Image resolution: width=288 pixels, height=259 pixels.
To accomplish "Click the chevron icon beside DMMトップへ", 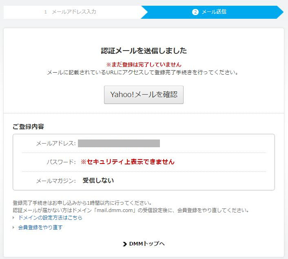I will 125,244.
